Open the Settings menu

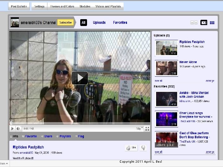(39, 6)
